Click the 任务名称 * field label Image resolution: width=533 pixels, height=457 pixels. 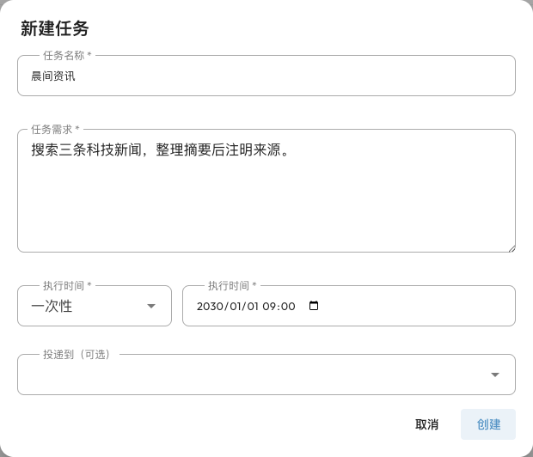(x=67, y=55)
